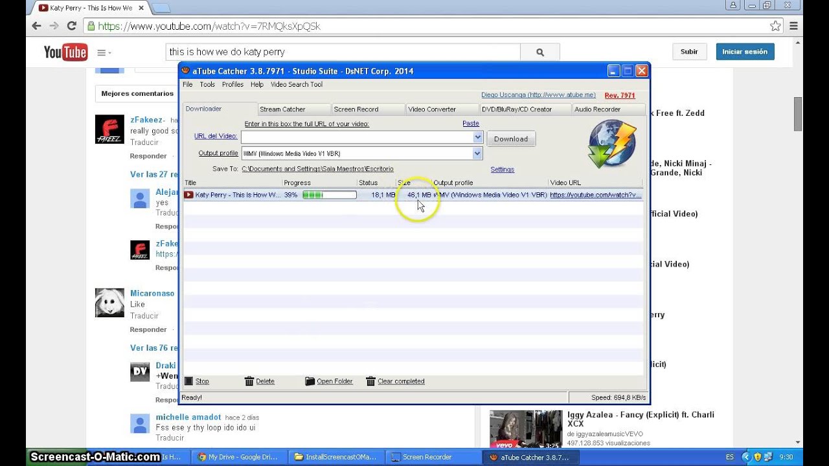829x466 pixels.
Task: Switch to the Stream Catcher tab
Action: click(x=294, y=109)
